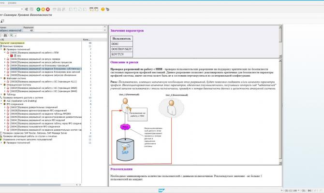Expand the ALE (Application Link Enabling) node
The width and height of the screenshot is (324, 193).
pyautogui.click(x=1, y=101)
